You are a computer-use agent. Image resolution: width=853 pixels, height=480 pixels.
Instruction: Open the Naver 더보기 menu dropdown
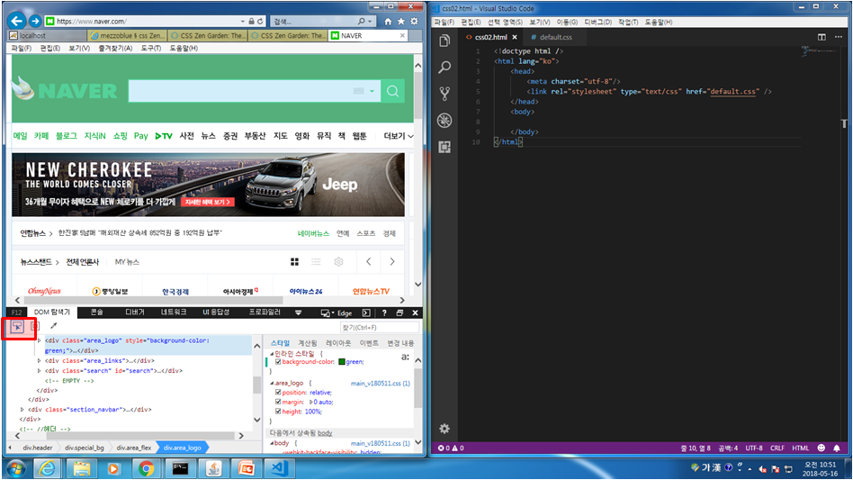399,136
